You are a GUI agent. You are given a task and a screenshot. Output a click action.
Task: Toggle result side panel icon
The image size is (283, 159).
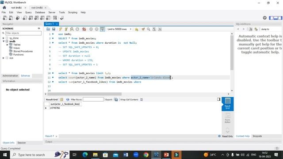coord(218,99)
